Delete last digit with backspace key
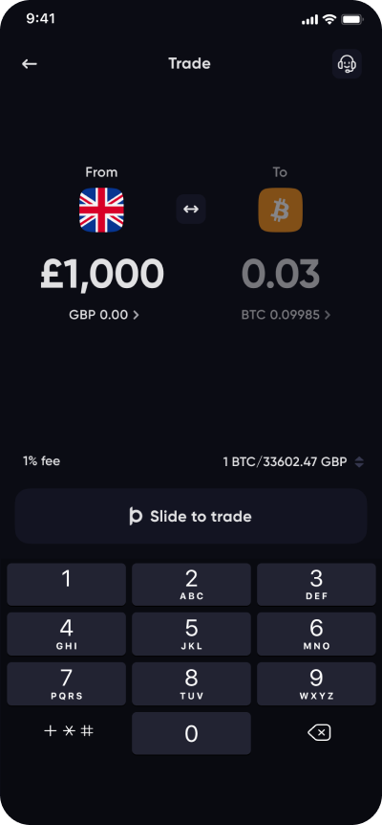Image resolution: width=382 pixels, height=825 pixels. (x=319, y=732)
